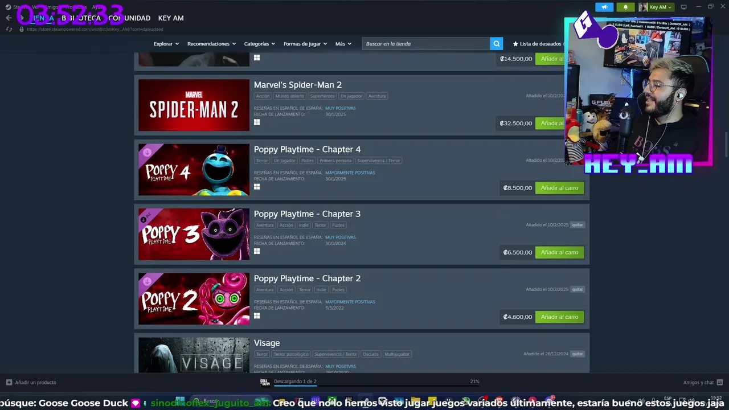Click the Windows platform icon for Spider-Man 2
Screen dimensions: 729x410
click(x=257, y=122)
